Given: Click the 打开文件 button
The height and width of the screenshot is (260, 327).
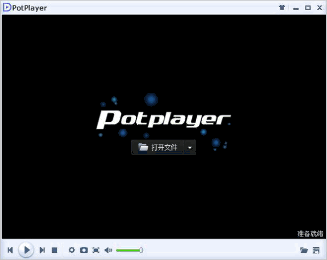Looking at the screenshot, I should pos(158,147).
